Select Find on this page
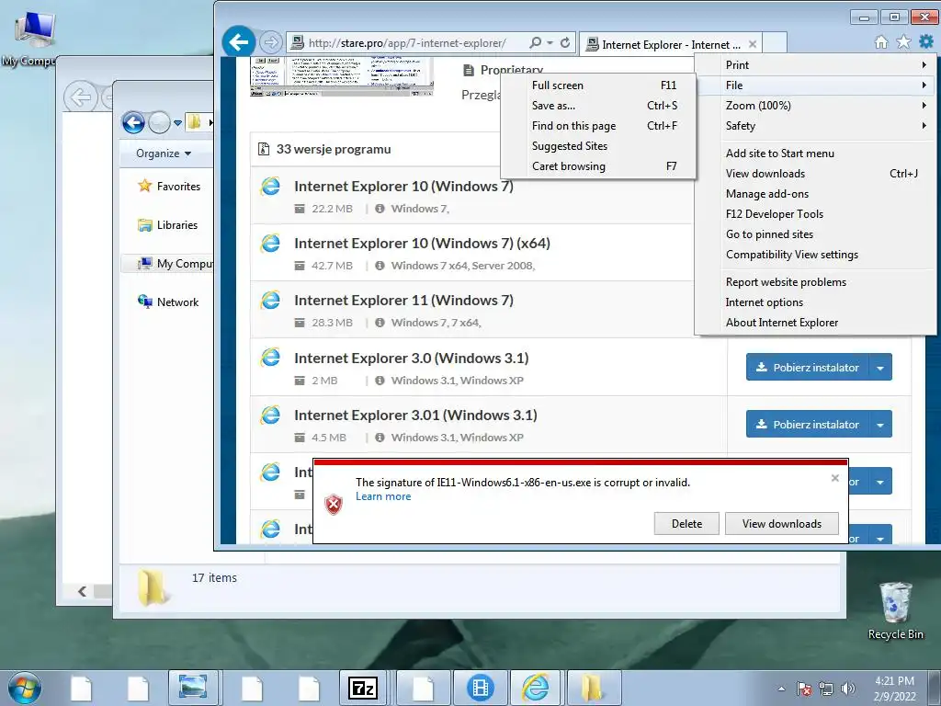 pos(598,126)
